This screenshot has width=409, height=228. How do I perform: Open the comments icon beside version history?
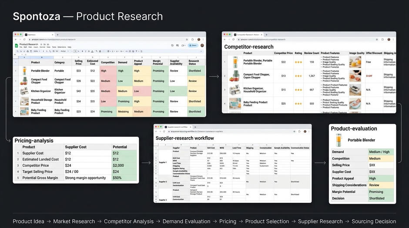tap(178, 45)
